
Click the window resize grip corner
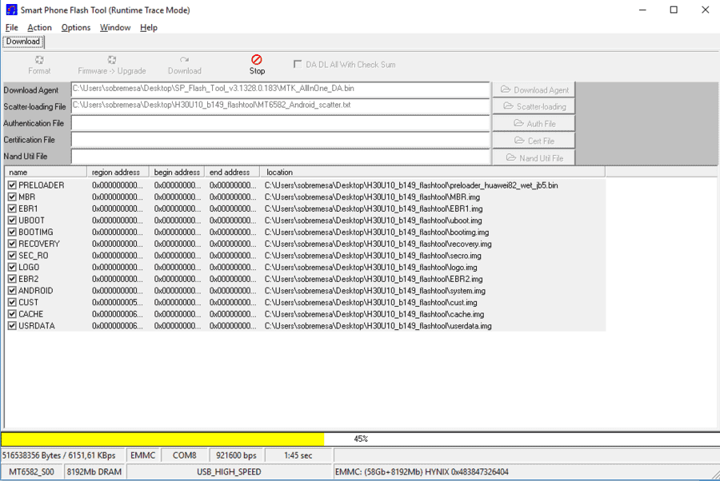(x=715, y=475)
